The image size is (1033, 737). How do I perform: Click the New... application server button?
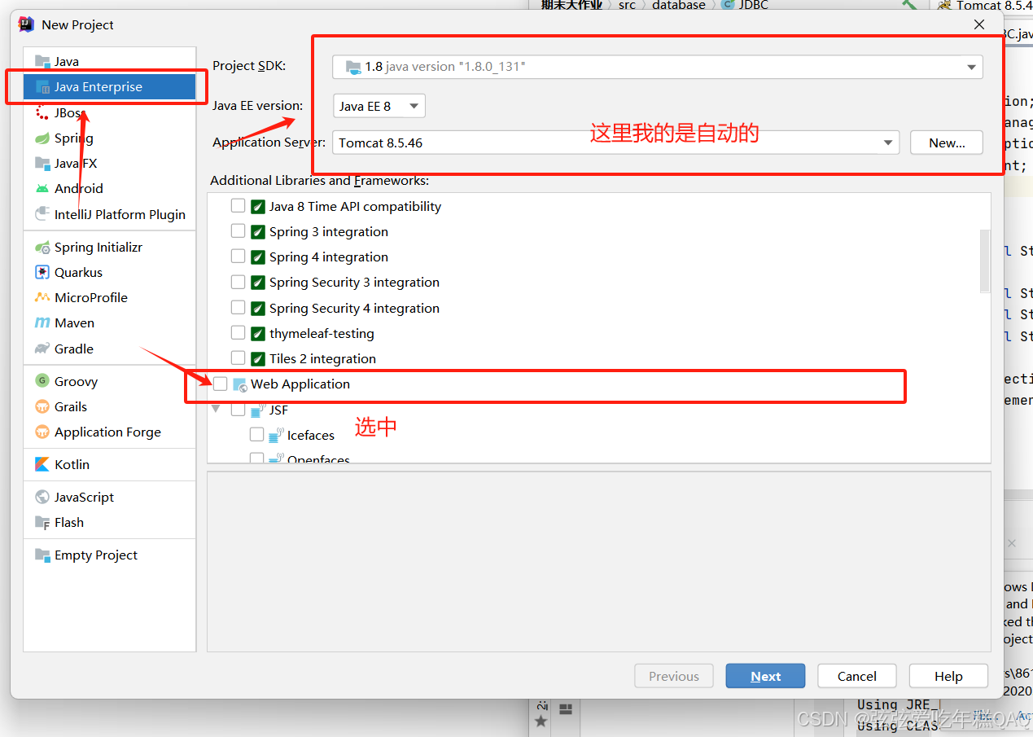947,143
